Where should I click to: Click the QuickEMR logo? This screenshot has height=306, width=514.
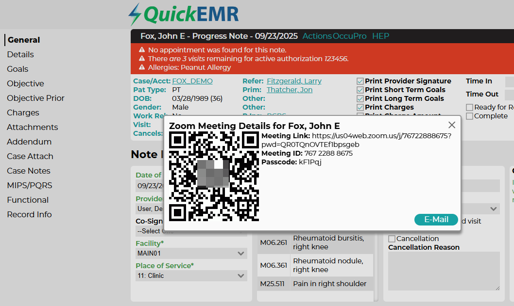pyautogui.click(x=184, y=15)
